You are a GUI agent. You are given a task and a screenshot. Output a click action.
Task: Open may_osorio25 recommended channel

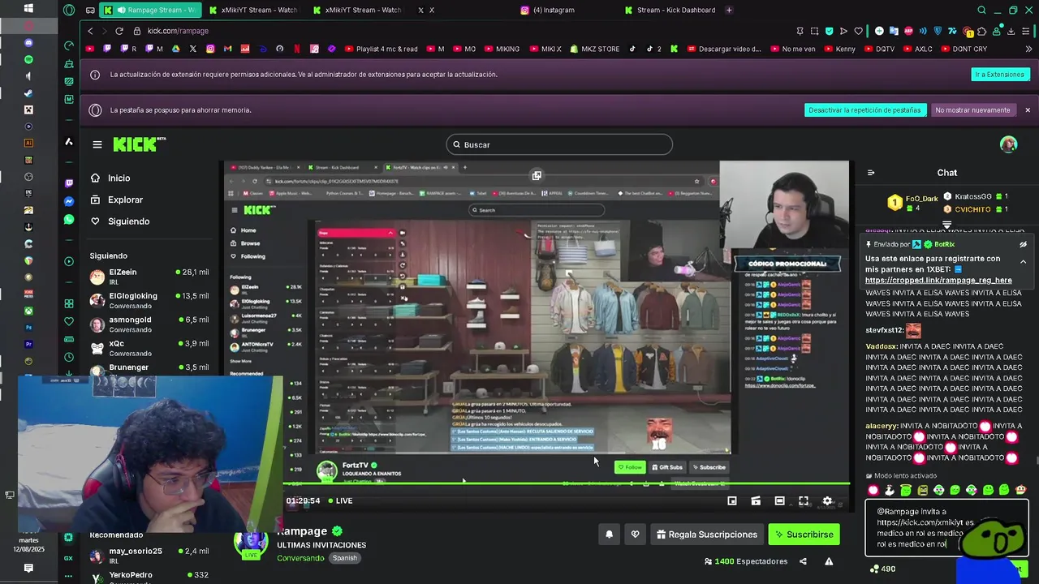pos(149,556)
